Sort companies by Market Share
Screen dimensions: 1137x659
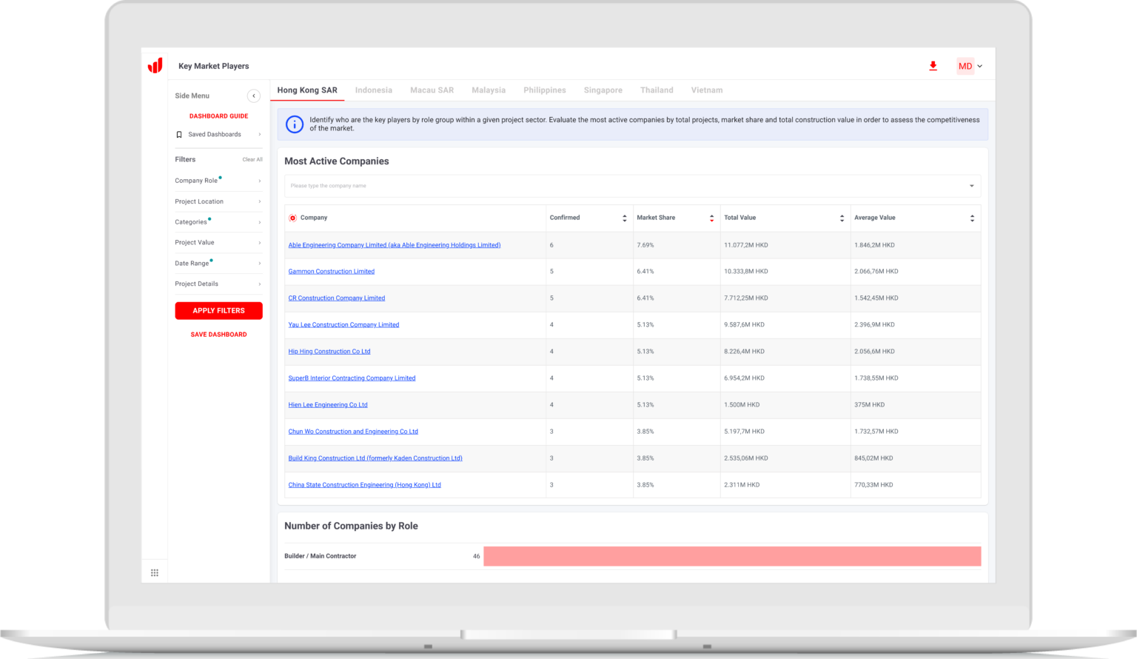tap(711, 217)
